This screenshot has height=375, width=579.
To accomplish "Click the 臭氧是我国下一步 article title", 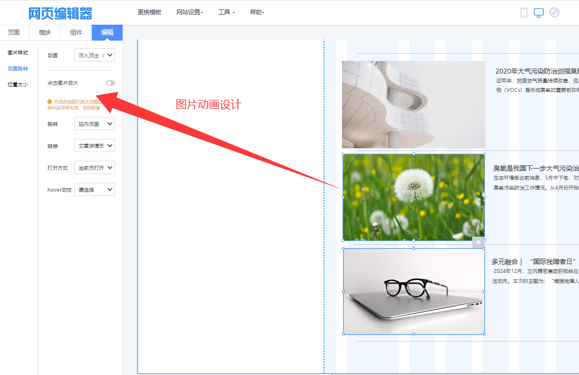I will tap(536, 169).
